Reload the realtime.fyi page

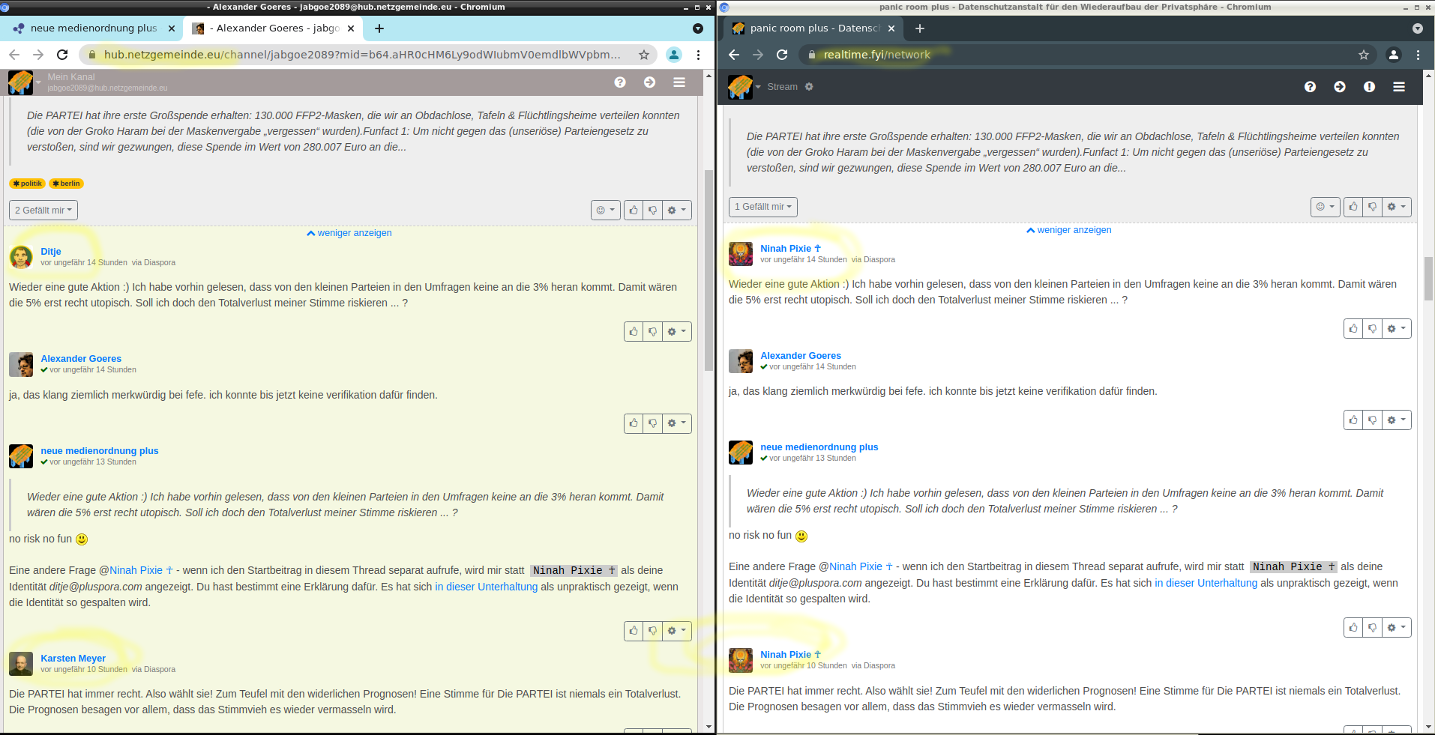pyautogui.click(x=782, y=55)
